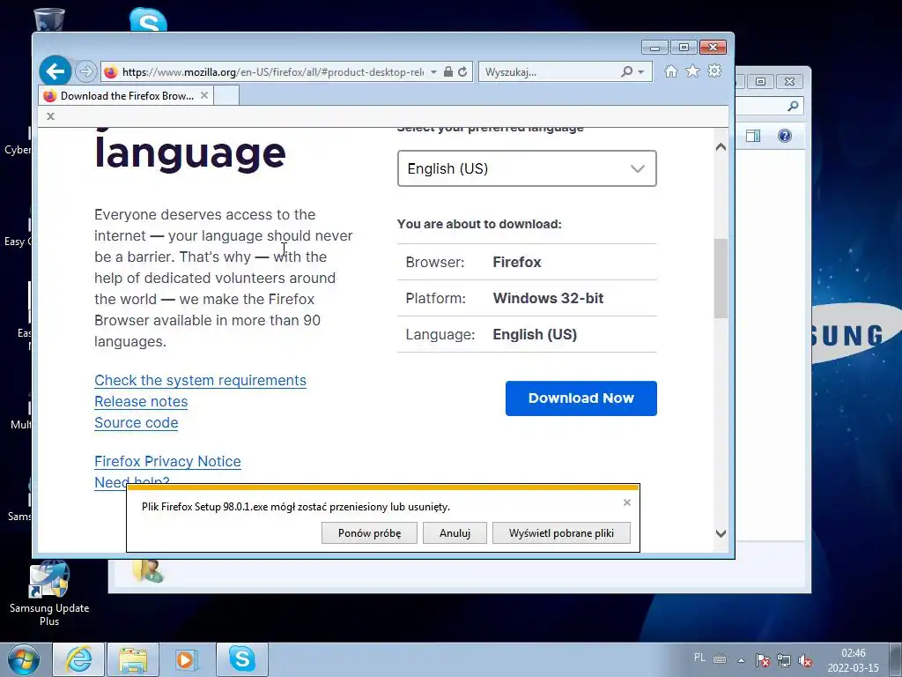Click the search magnifier icon in search box
The width and height of the screenshot is (902, 677).
pos(626,71)
